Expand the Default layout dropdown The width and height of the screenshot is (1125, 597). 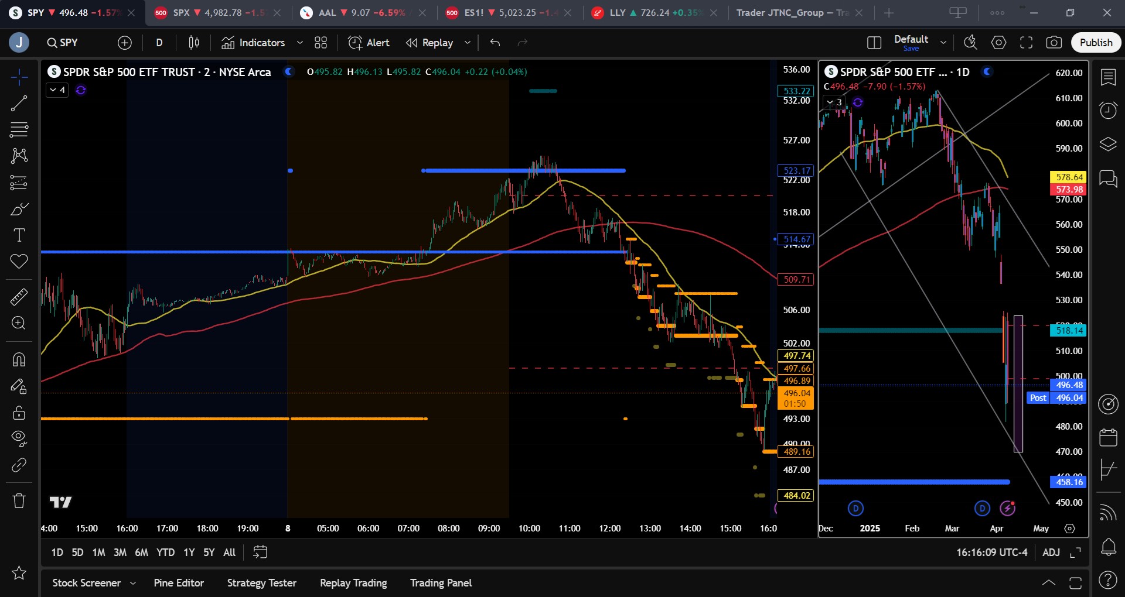(x=943, y=43)
